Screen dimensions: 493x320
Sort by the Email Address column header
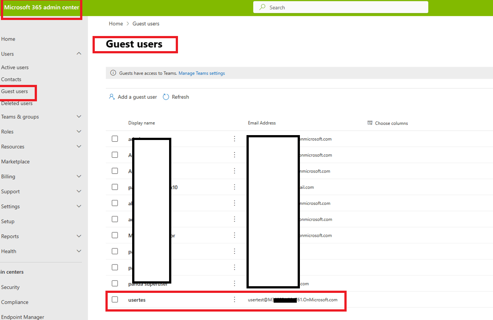(x=262, y=123)
